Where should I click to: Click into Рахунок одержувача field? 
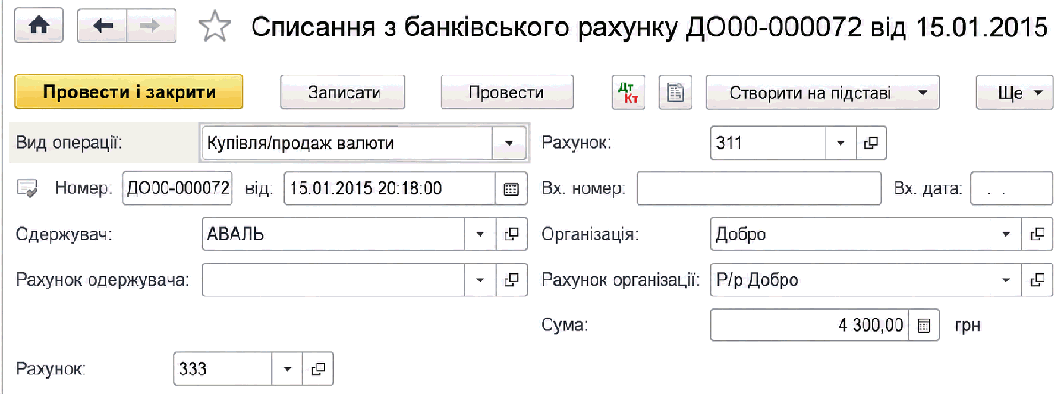click(x=334, y=280)
